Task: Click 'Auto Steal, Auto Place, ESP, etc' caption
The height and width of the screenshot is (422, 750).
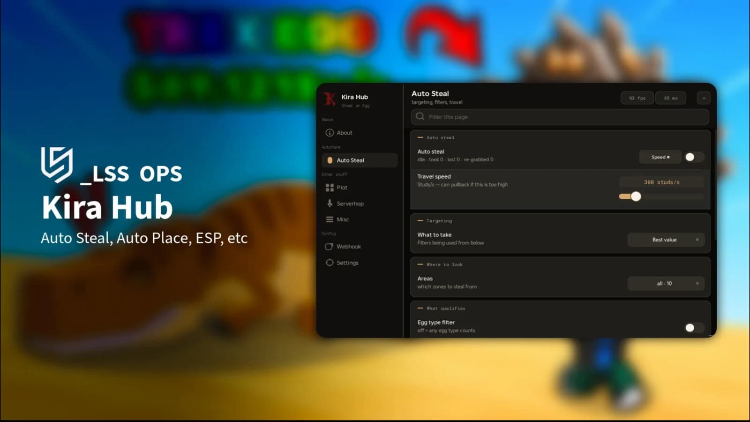Action: (x=144, y=238)
